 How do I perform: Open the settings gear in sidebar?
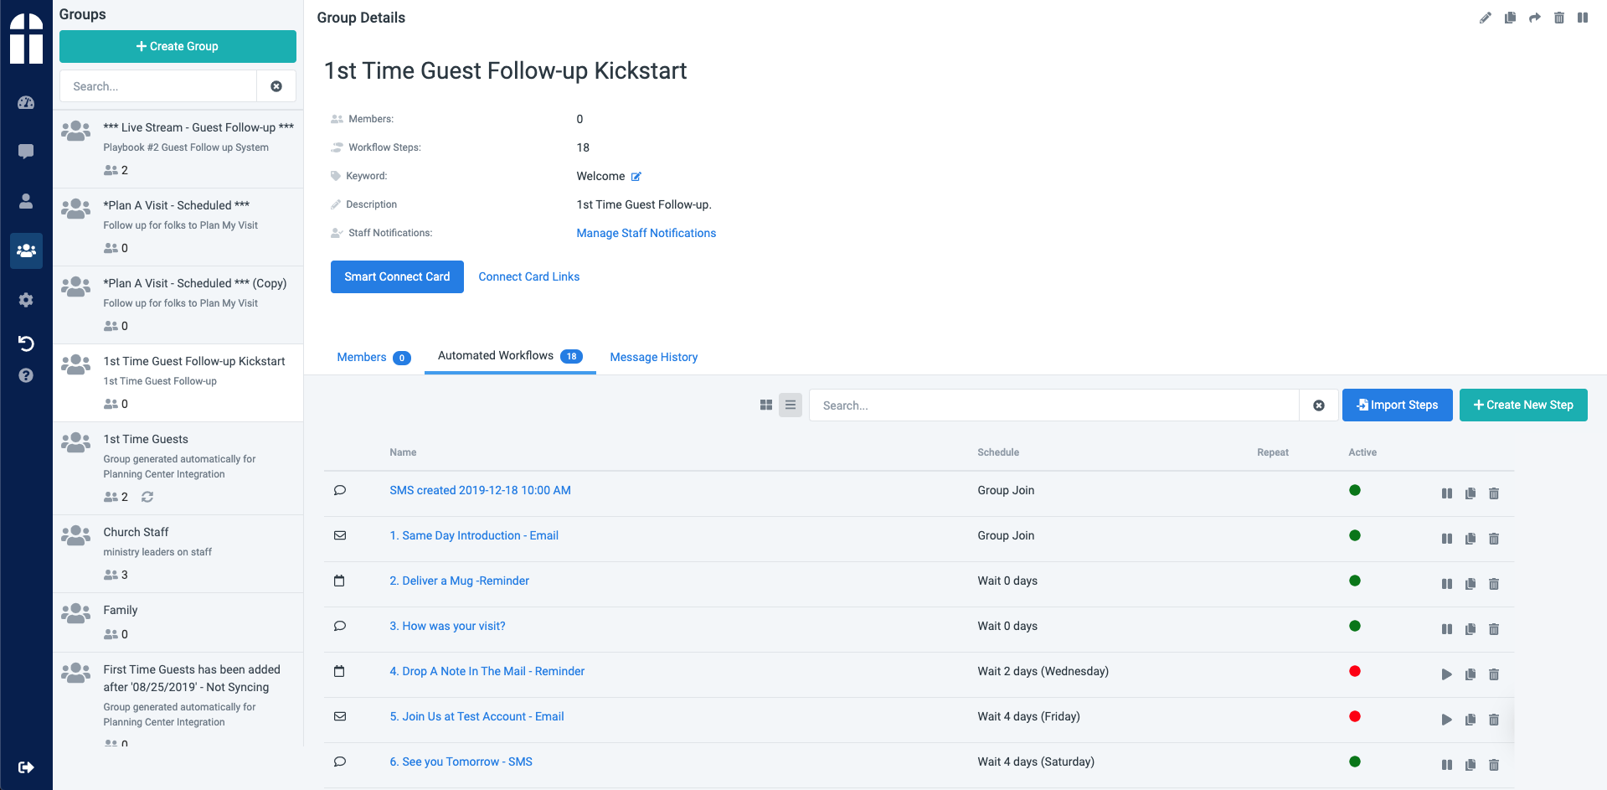(26, 300)
